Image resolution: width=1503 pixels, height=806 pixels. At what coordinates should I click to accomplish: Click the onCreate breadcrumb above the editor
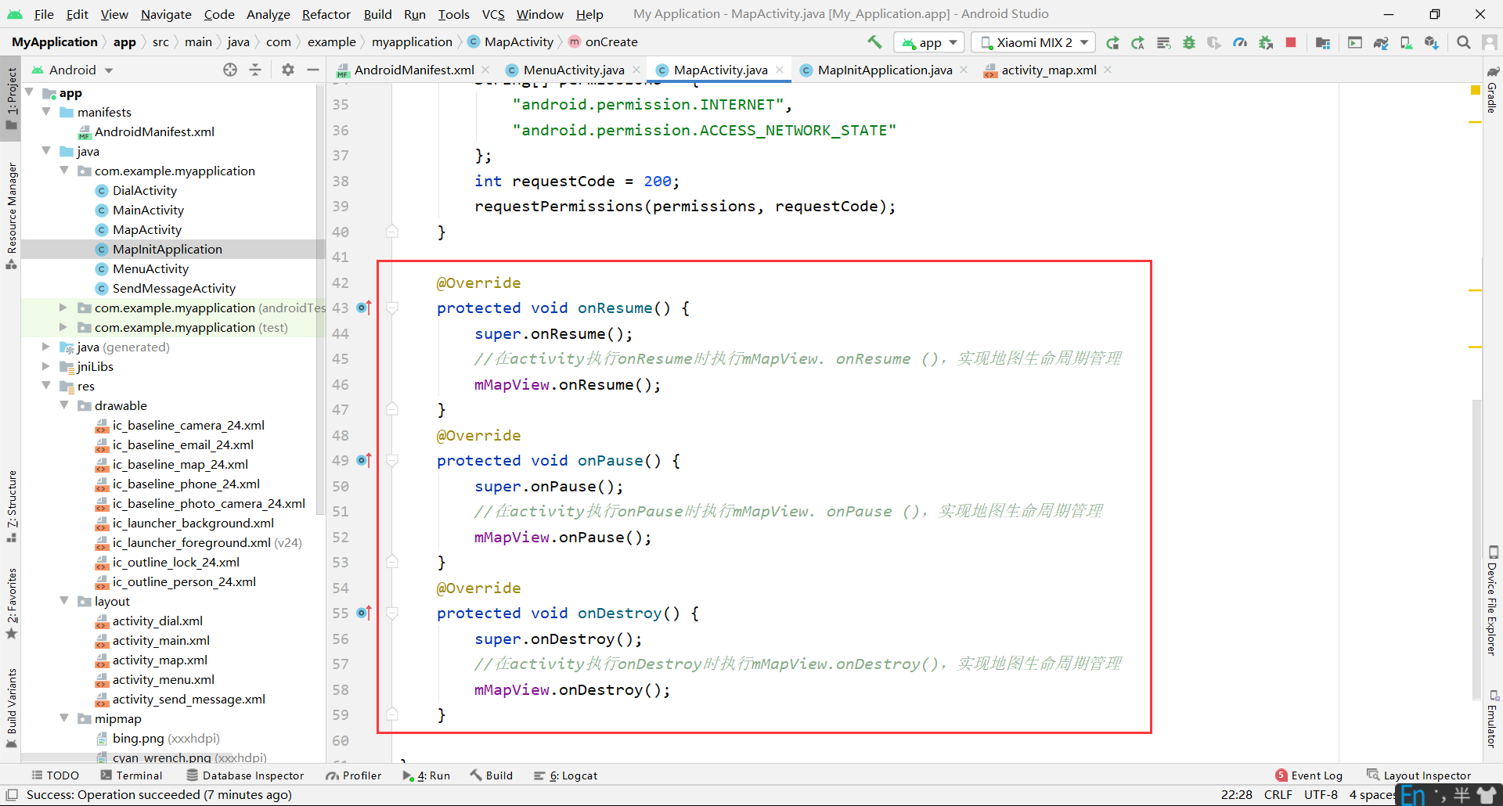coord(610,41)
